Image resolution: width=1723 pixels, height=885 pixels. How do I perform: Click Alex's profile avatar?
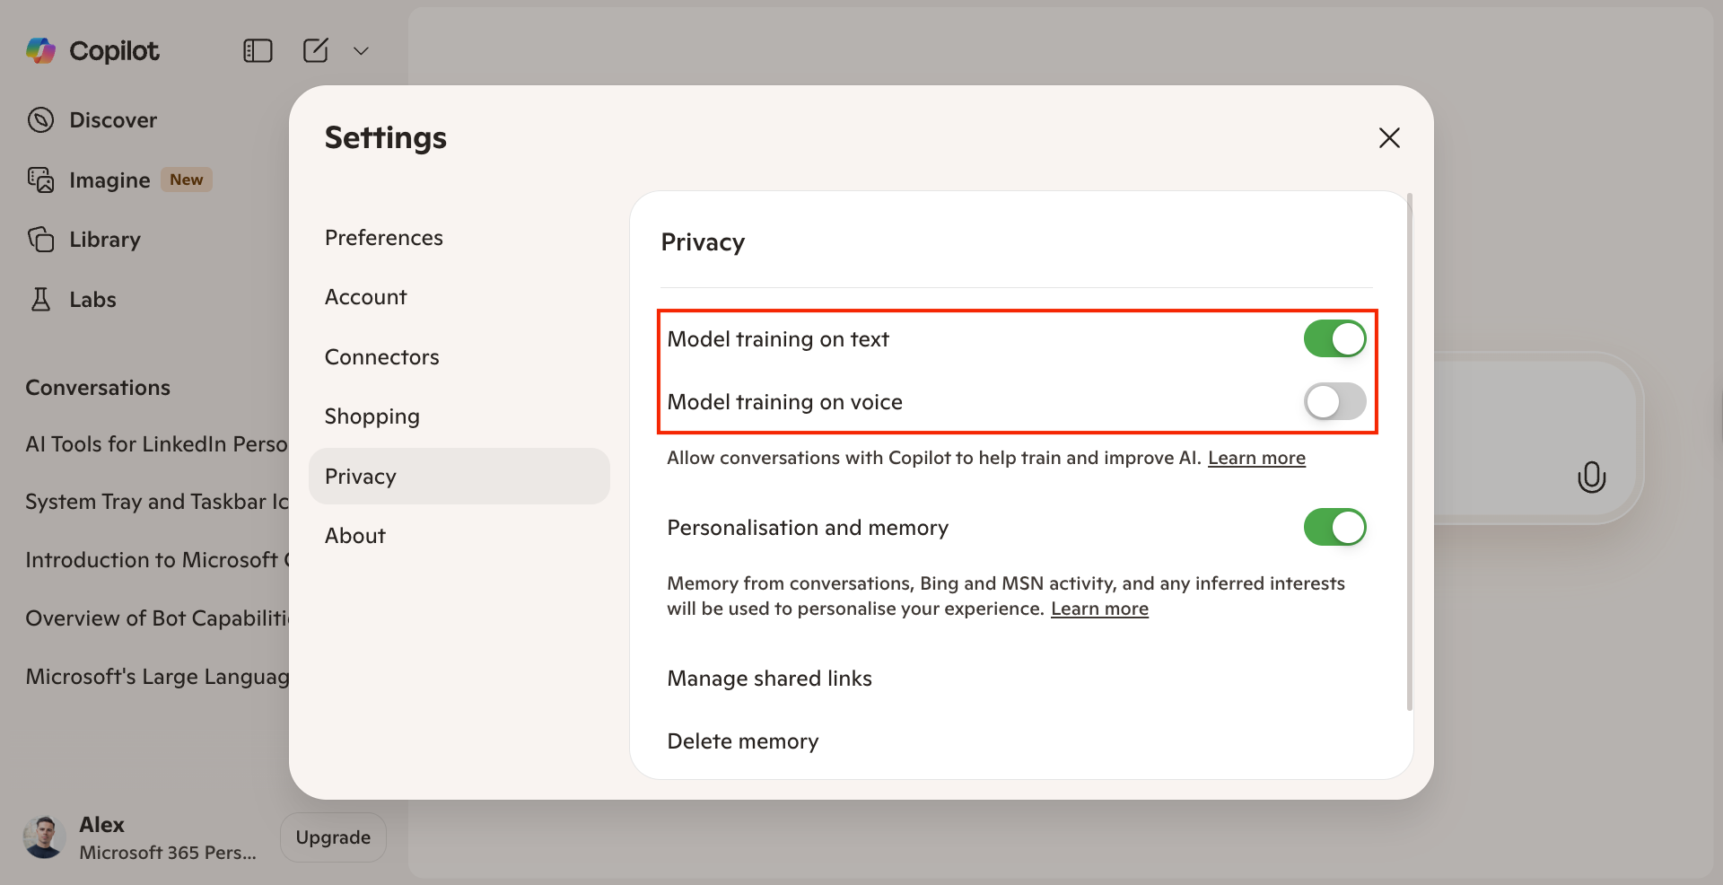(44, 837)
